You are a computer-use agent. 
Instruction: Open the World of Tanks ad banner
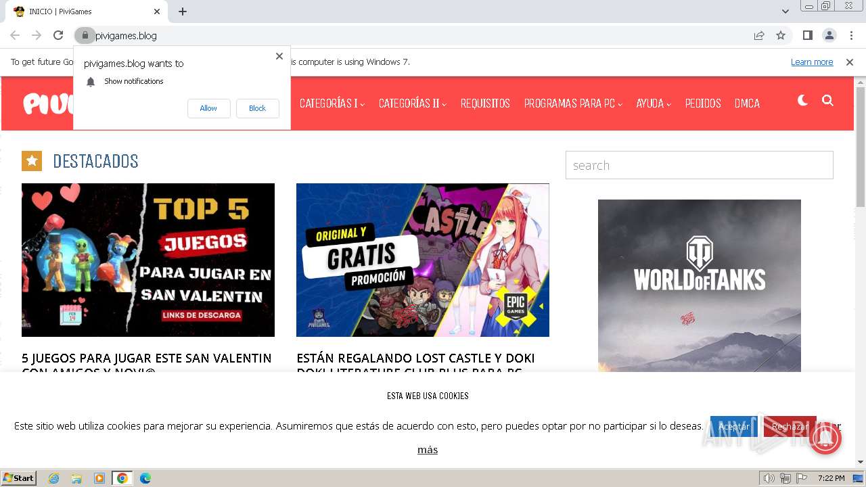point(700,285)
